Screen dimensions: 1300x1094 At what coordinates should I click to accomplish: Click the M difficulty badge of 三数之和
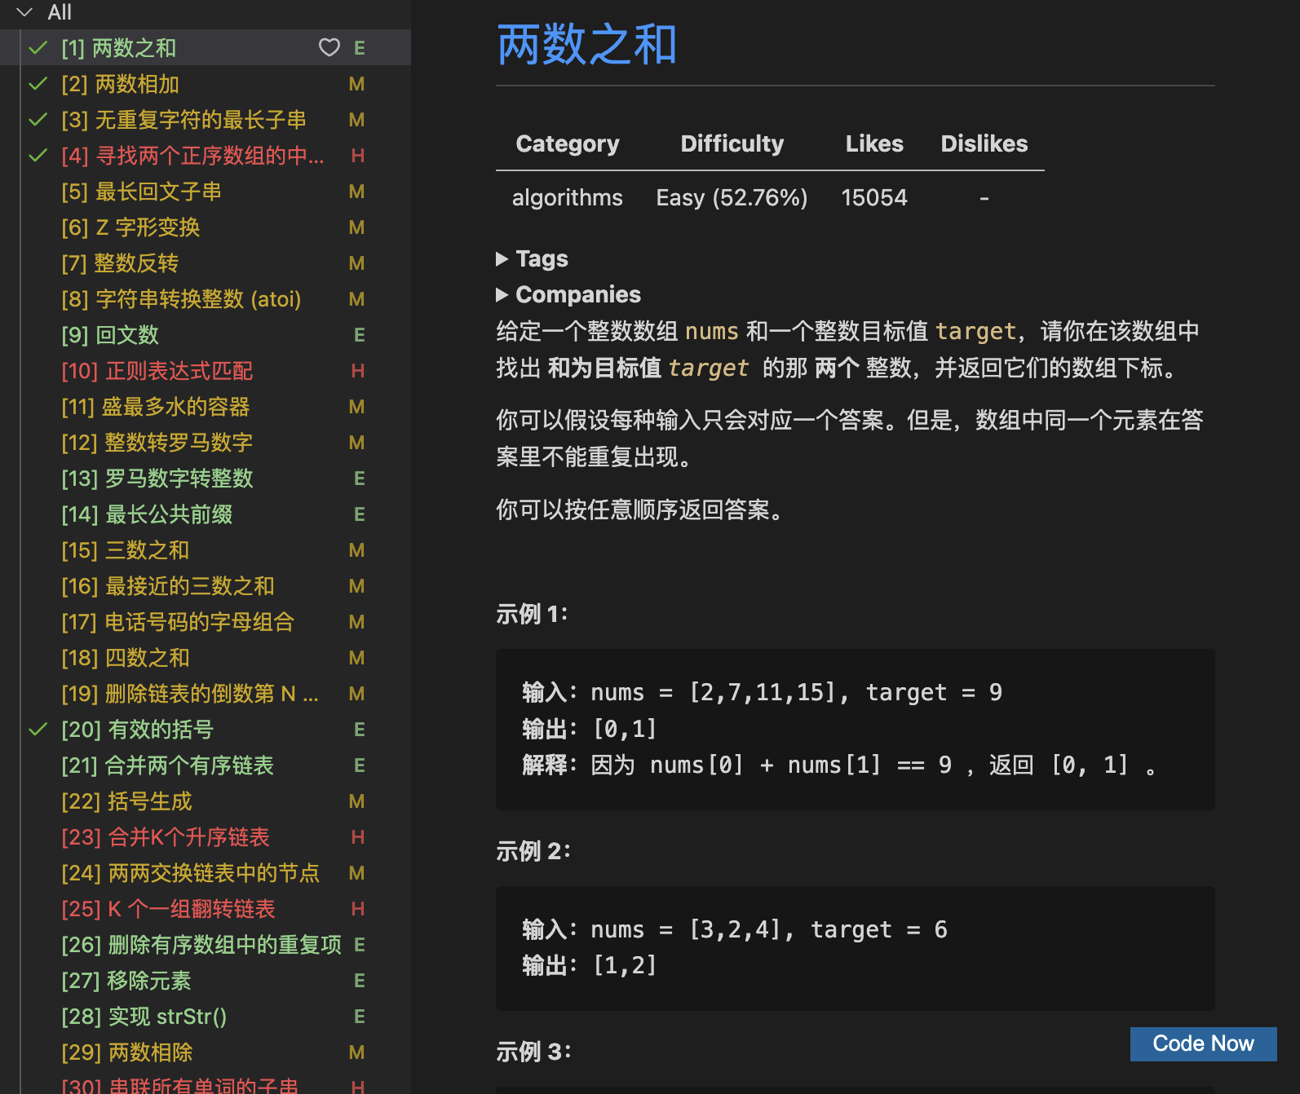pyautogui.click(x=356, y=550)
